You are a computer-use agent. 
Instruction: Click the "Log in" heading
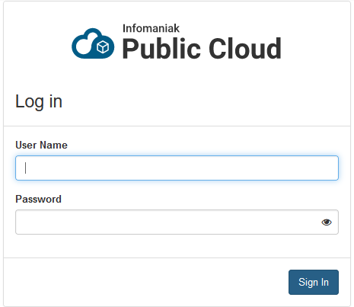tap(39, 101)
